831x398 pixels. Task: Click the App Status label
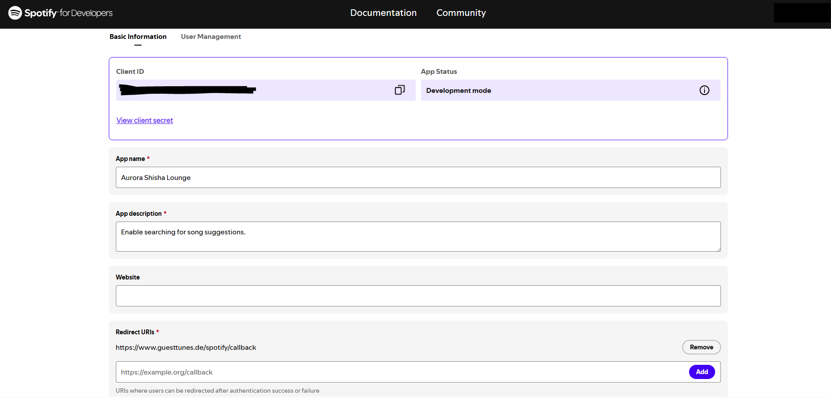pos(439,72)
